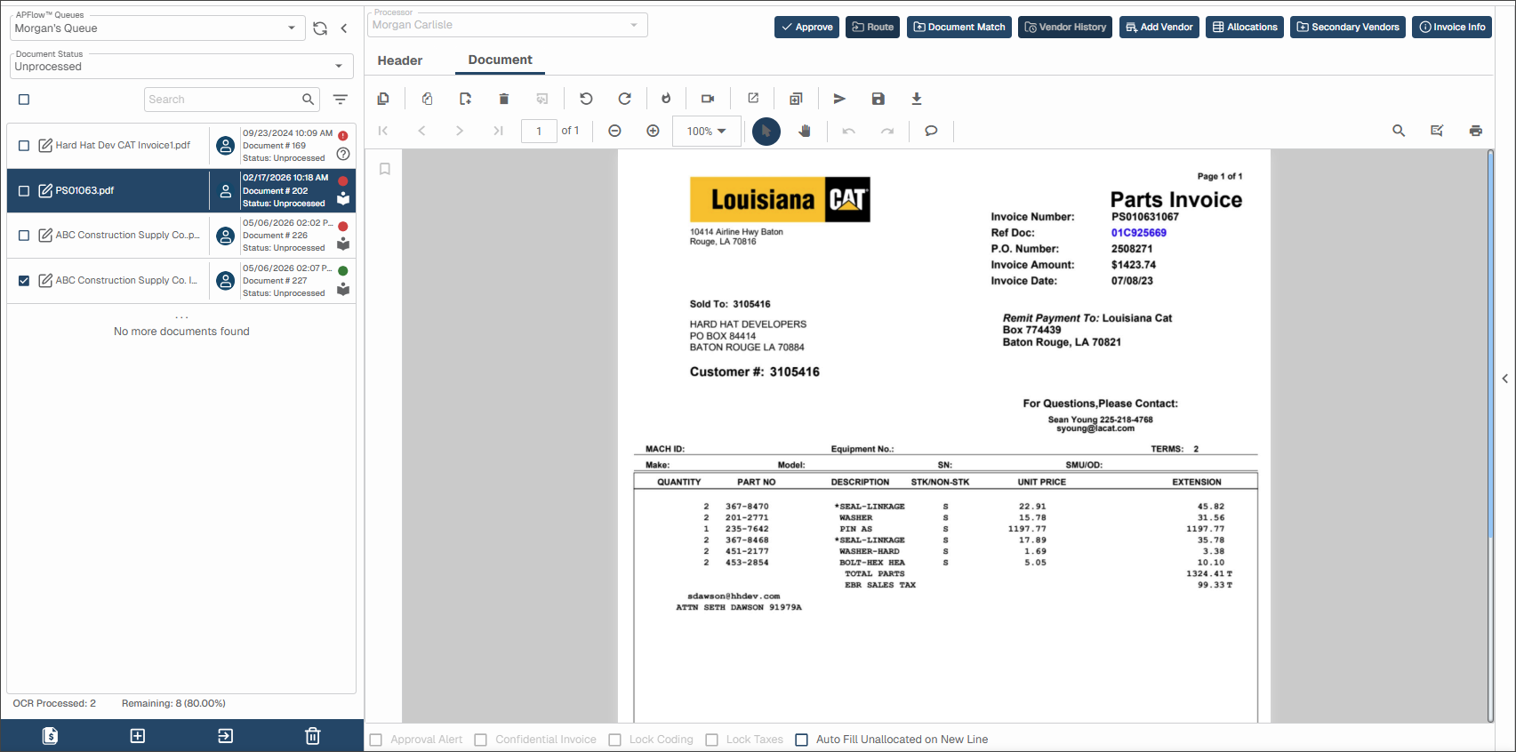The image size is (1516, 752).
Task: Click the page number input field
Action: (x=539, y=131)
